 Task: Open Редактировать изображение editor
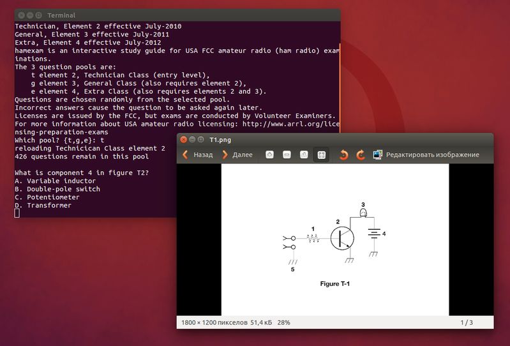pos(426,154)
